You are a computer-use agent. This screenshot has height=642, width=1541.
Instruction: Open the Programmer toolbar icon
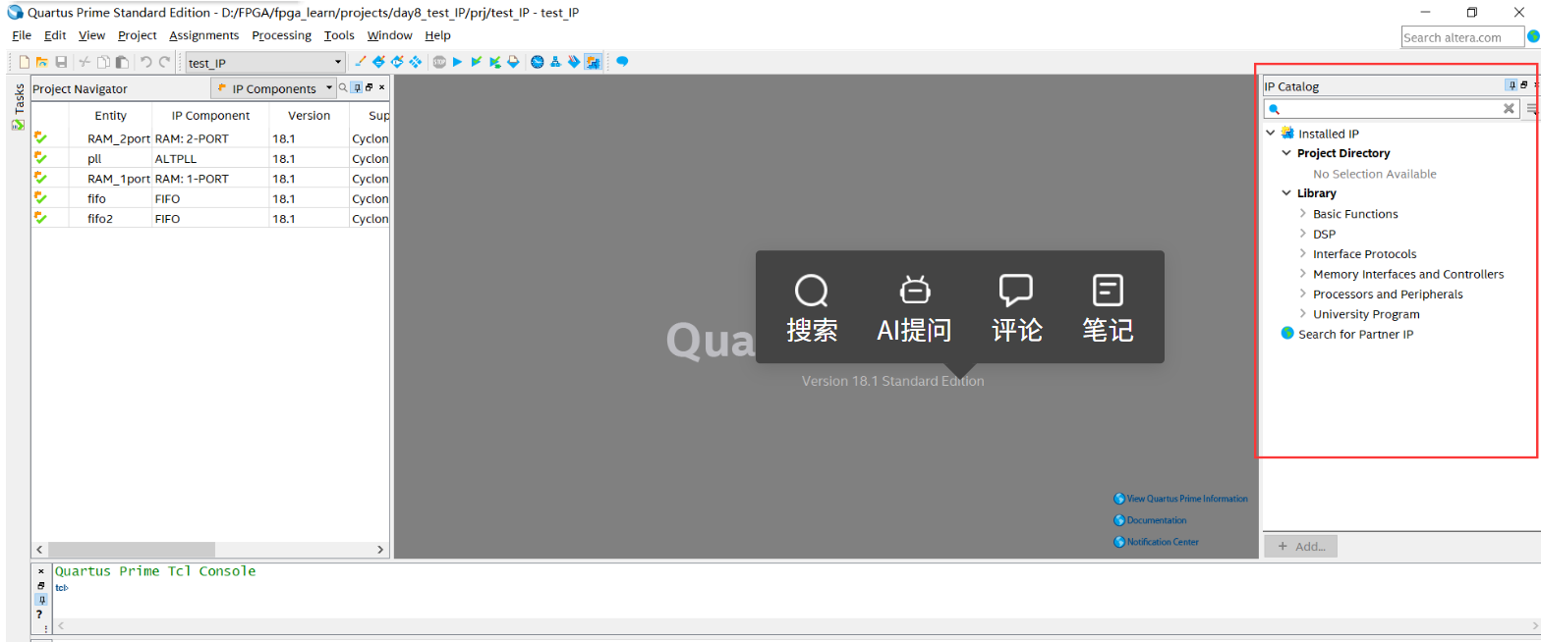(574, 62)
